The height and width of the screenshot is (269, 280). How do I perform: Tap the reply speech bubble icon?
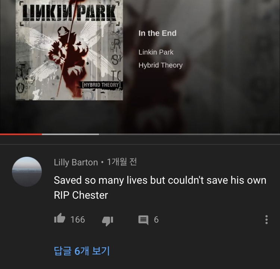click(x=143, y=220)
